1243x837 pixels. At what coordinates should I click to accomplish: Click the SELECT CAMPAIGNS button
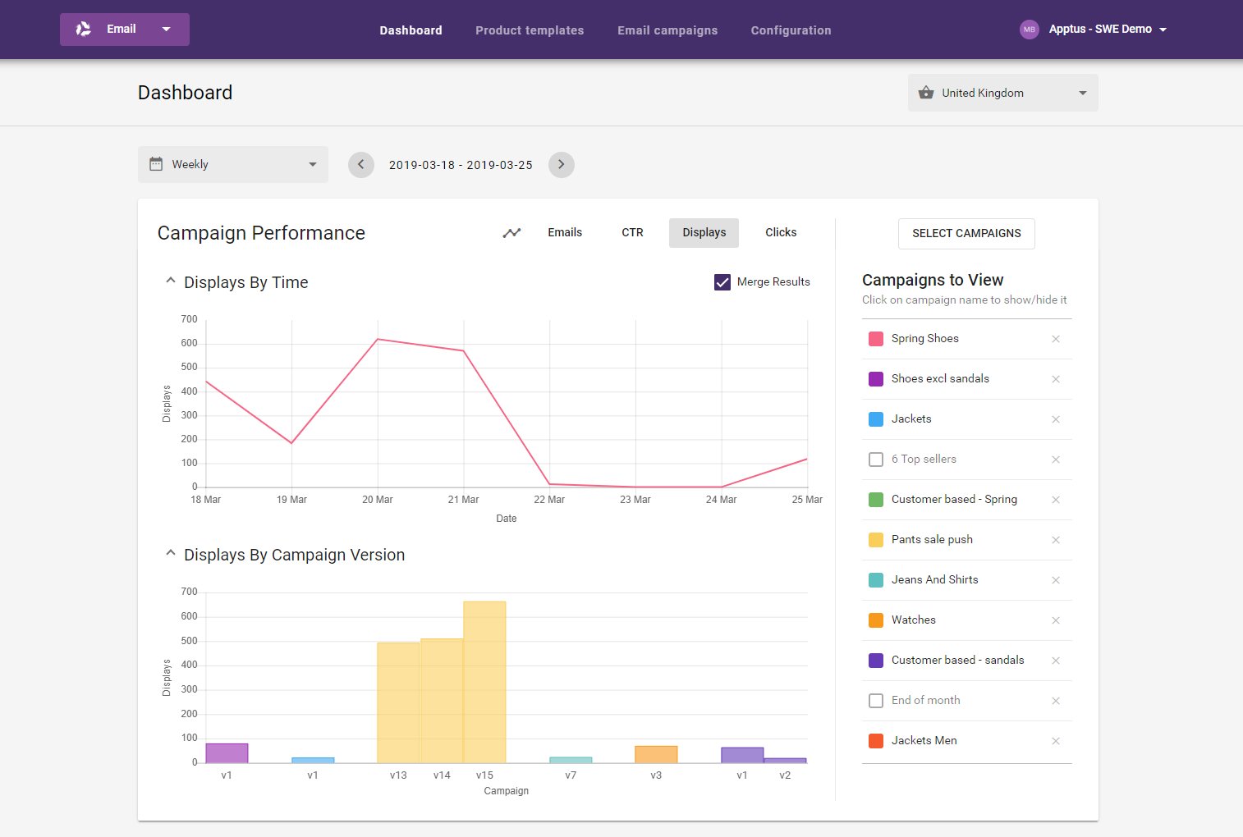tap(966, 233)
